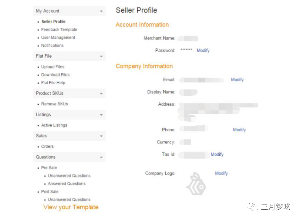Viewport: 300px width, 220px height.
Task: Toggle the Sales section arrow
Action: tap(101, 136)
